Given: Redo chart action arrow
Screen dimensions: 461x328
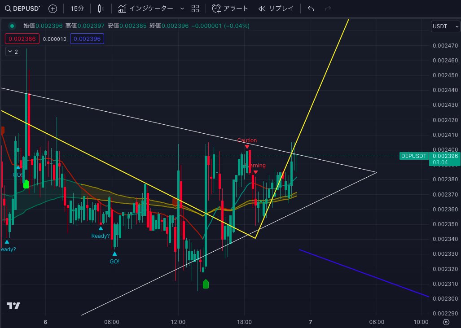Looking at the screenshot, I should 328,9.
